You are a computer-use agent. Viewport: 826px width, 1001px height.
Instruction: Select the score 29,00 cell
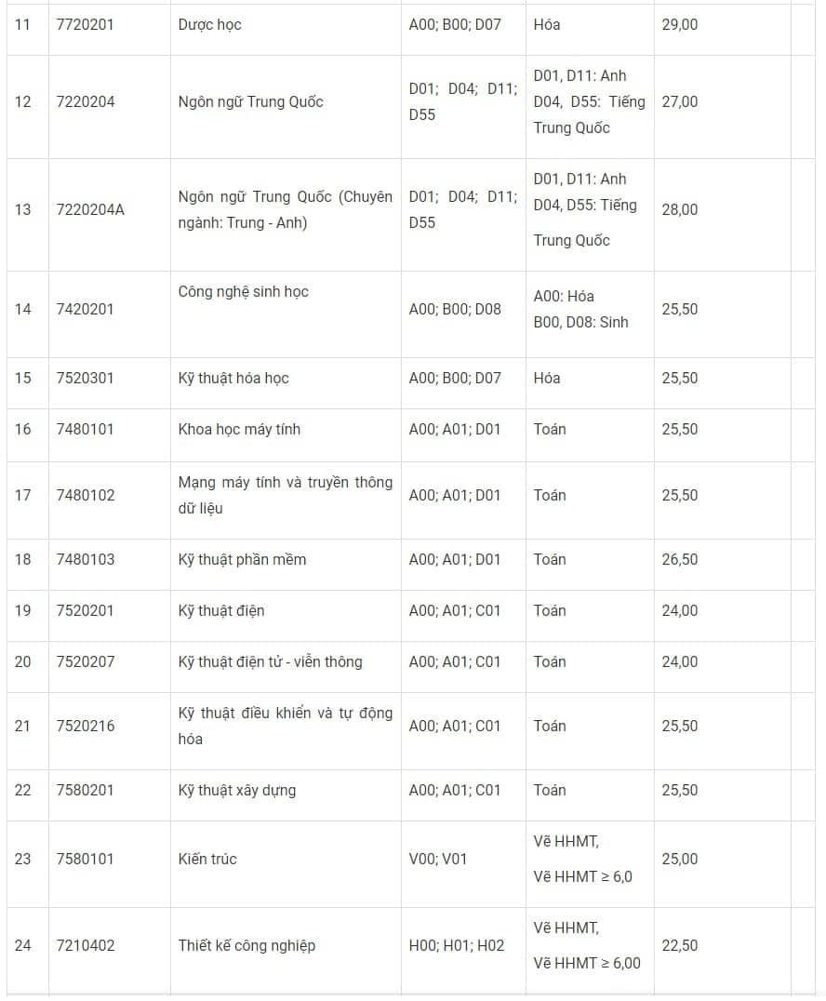[x=679, y=25]
